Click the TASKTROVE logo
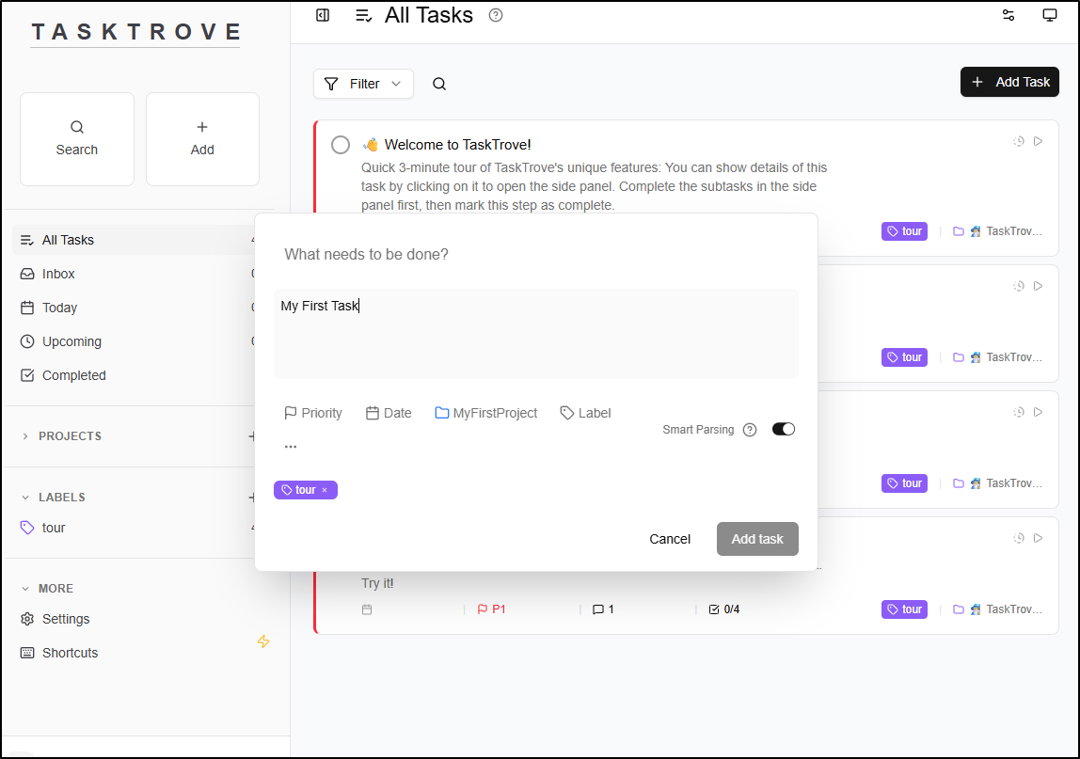Viewport: 1080px width, 759px height. tap(135, 32)
